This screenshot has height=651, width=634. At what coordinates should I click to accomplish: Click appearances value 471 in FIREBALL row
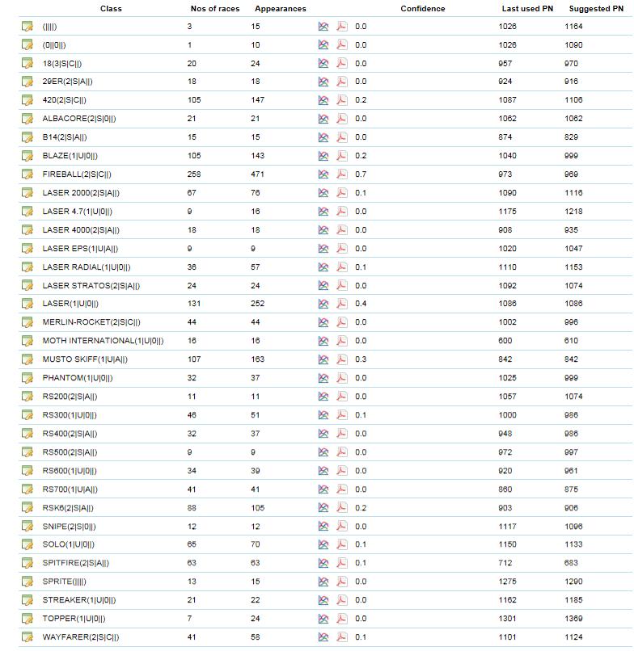(x=257, y=174)
